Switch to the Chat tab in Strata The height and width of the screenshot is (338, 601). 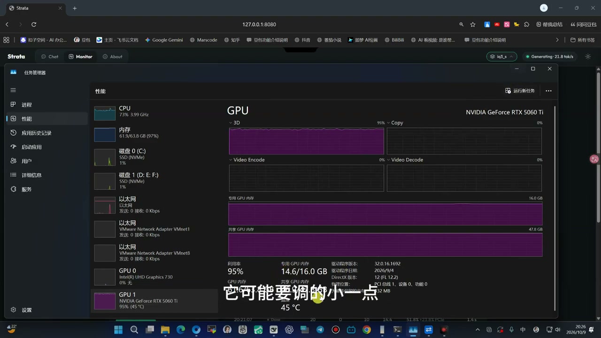(50, 56)
